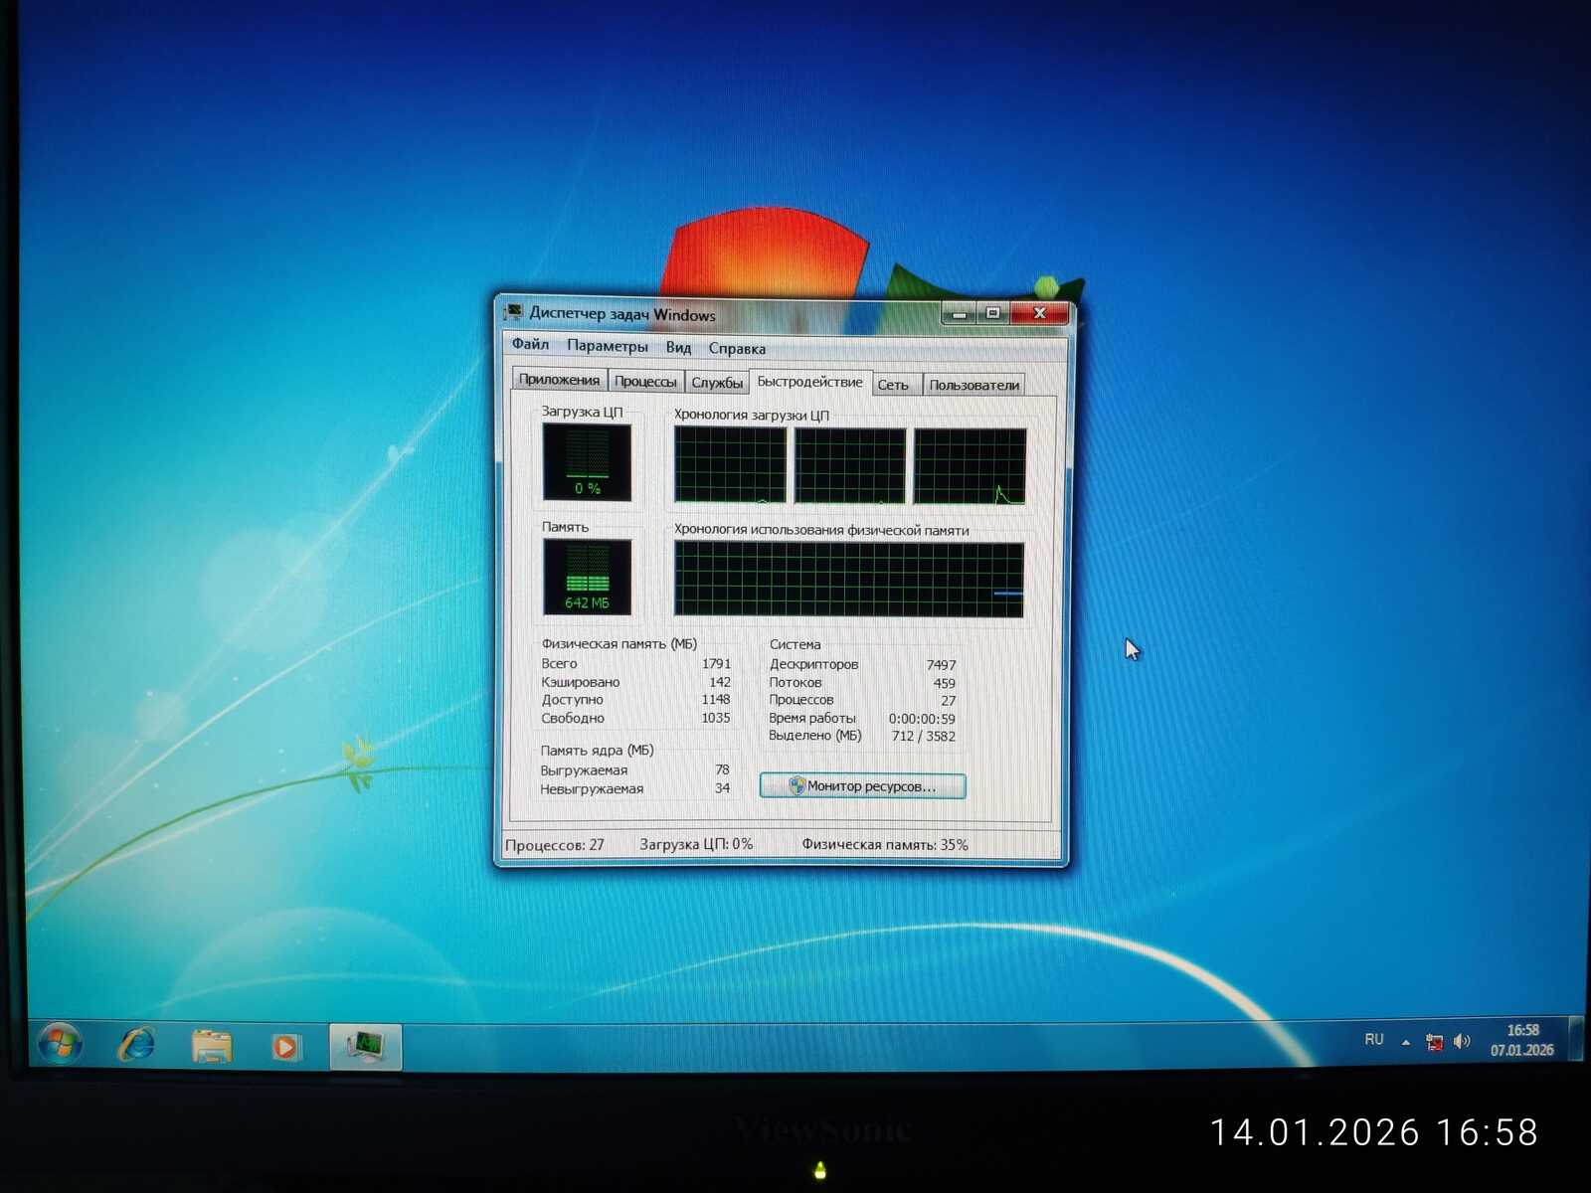Click status bar "Физическая память: 35%"
1591x1193 pixels.
pyautogui.click(x=885, y=845)
